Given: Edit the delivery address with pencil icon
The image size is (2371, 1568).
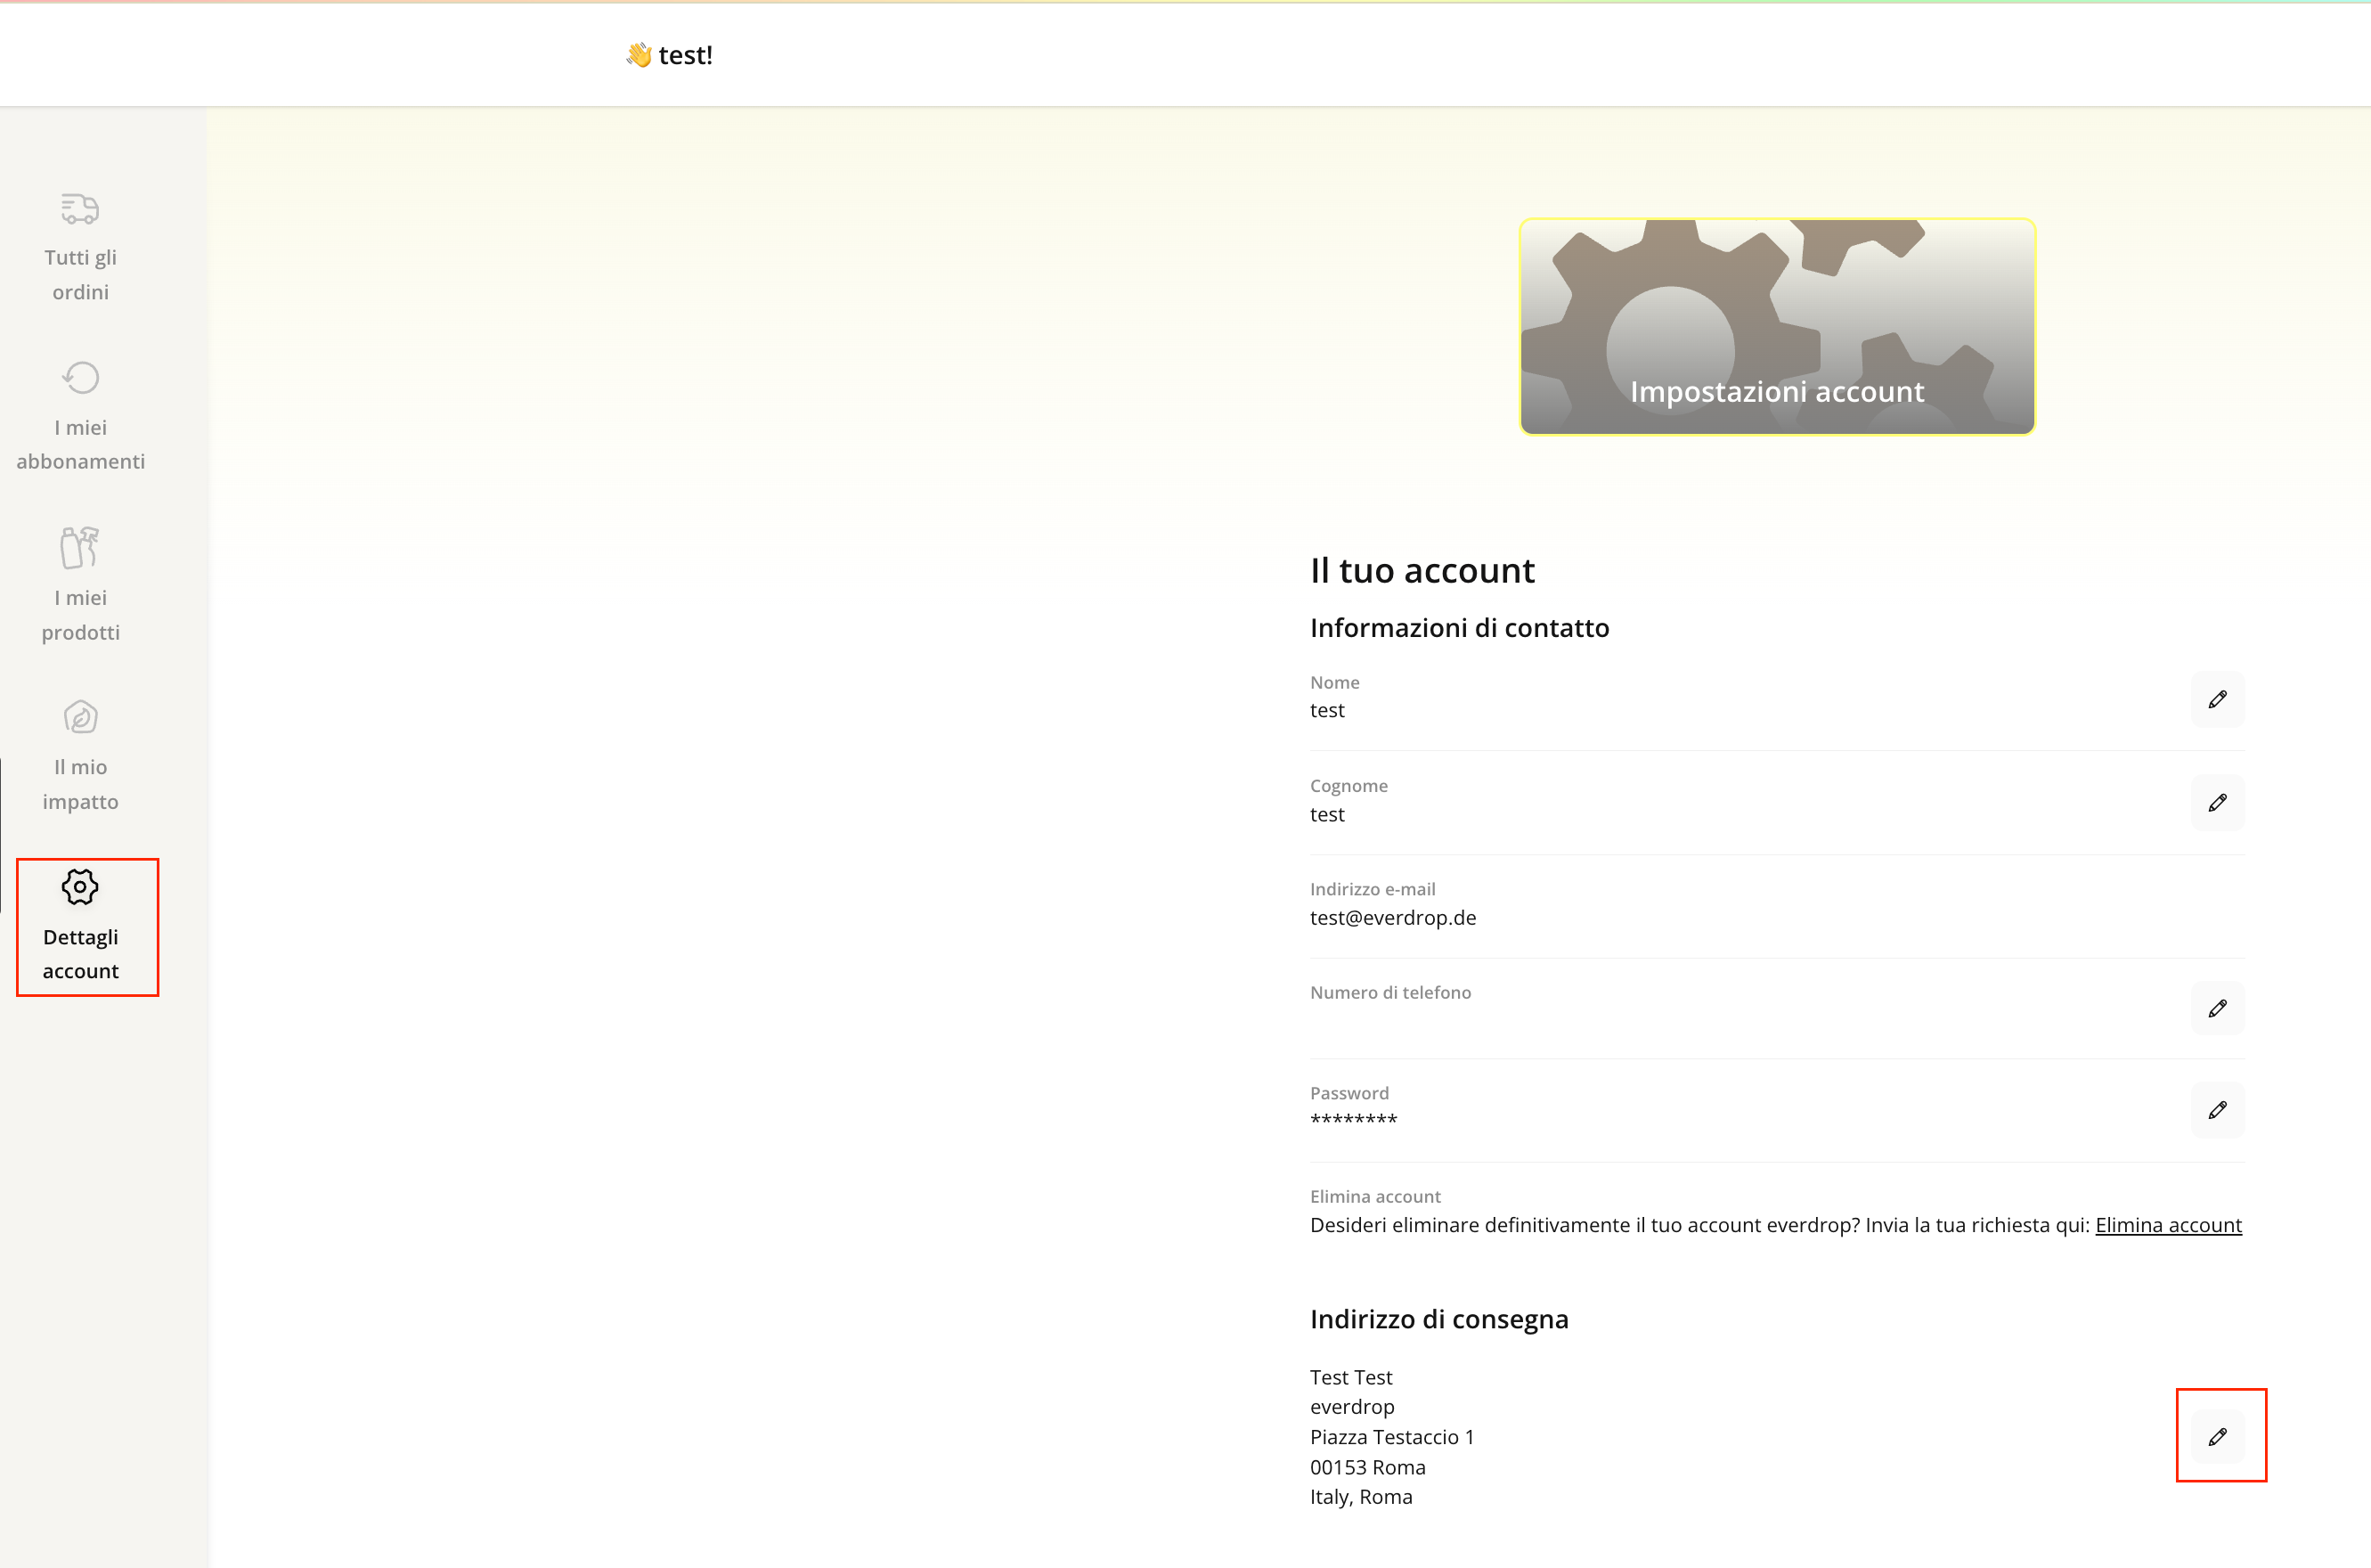Looking at the screenshot, I should coord(2217,1437).
